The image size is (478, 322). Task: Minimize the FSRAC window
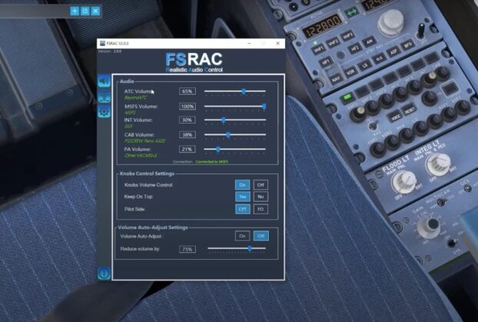(x=249, y=44)
